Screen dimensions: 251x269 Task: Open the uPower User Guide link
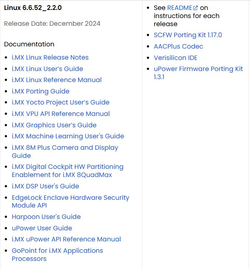click(x=42, y=228)
